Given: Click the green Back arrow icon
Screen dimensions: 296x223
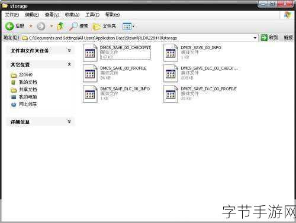Looking at the screenshot, I should pos(9,26).
